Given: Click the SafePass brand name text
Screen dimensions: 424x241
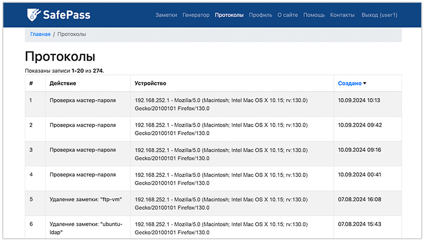Looking at the screenshot, I should tap(67, 15).
